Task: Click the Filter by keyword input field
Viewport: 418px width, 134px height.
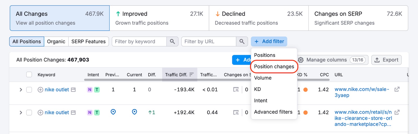Action: 139,42
